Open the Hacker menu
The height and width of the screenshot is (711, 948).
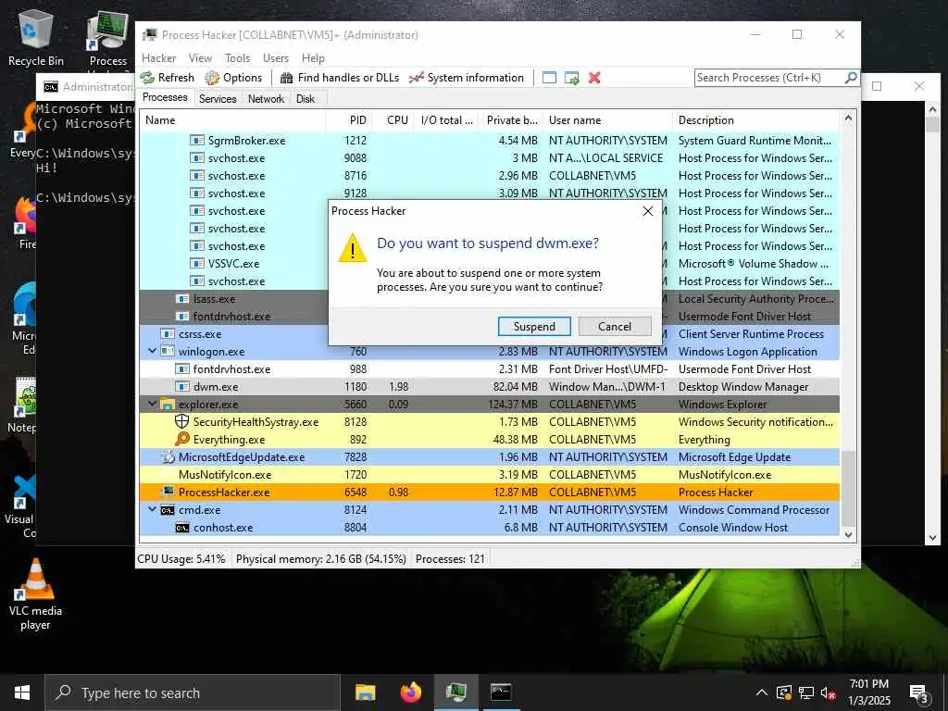[x=158, y=58]
